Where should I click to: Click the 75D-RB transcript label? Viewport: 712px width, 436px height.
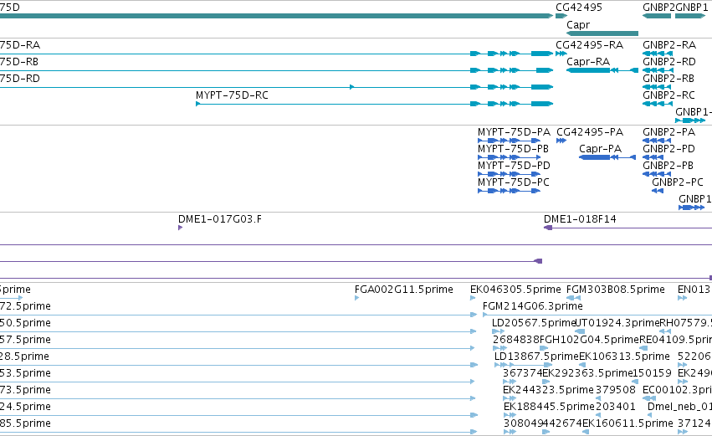[x=19, y=62]
